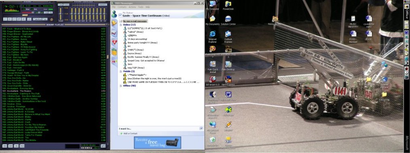
Task: Select the Outlook Express desktop icon
Action: pos(228,36)
